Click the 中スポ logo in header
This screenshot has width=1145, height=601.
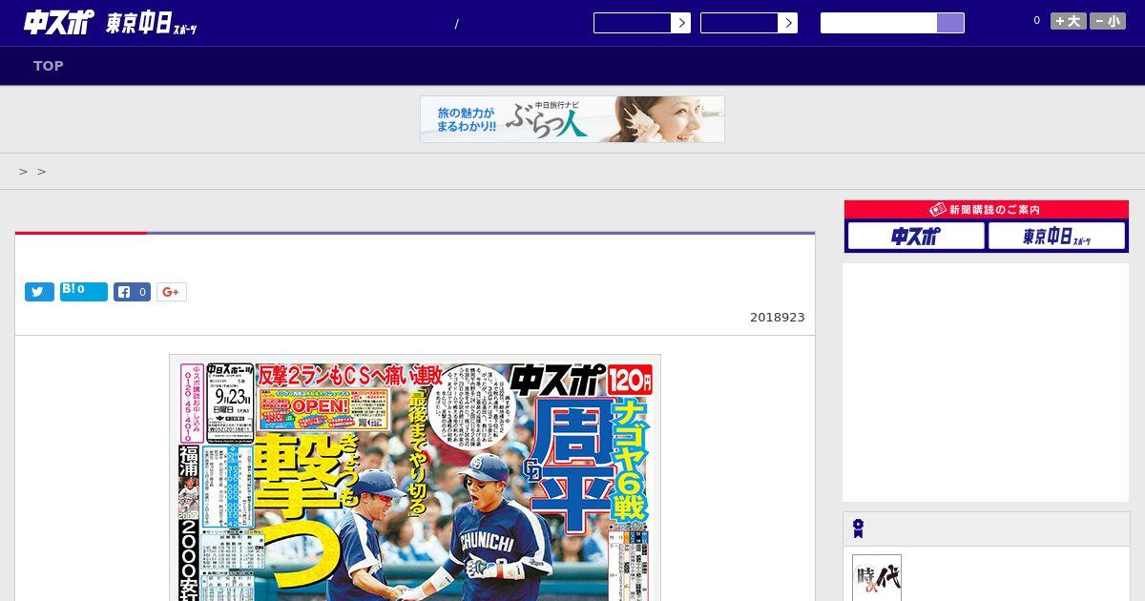point(59,23)
